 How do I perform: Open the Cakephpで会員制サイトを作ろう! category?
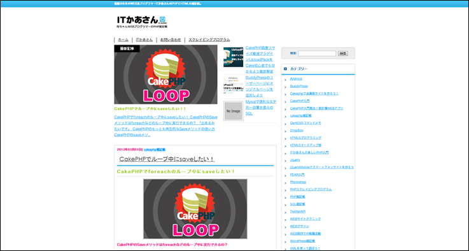[x=314, y=94]
